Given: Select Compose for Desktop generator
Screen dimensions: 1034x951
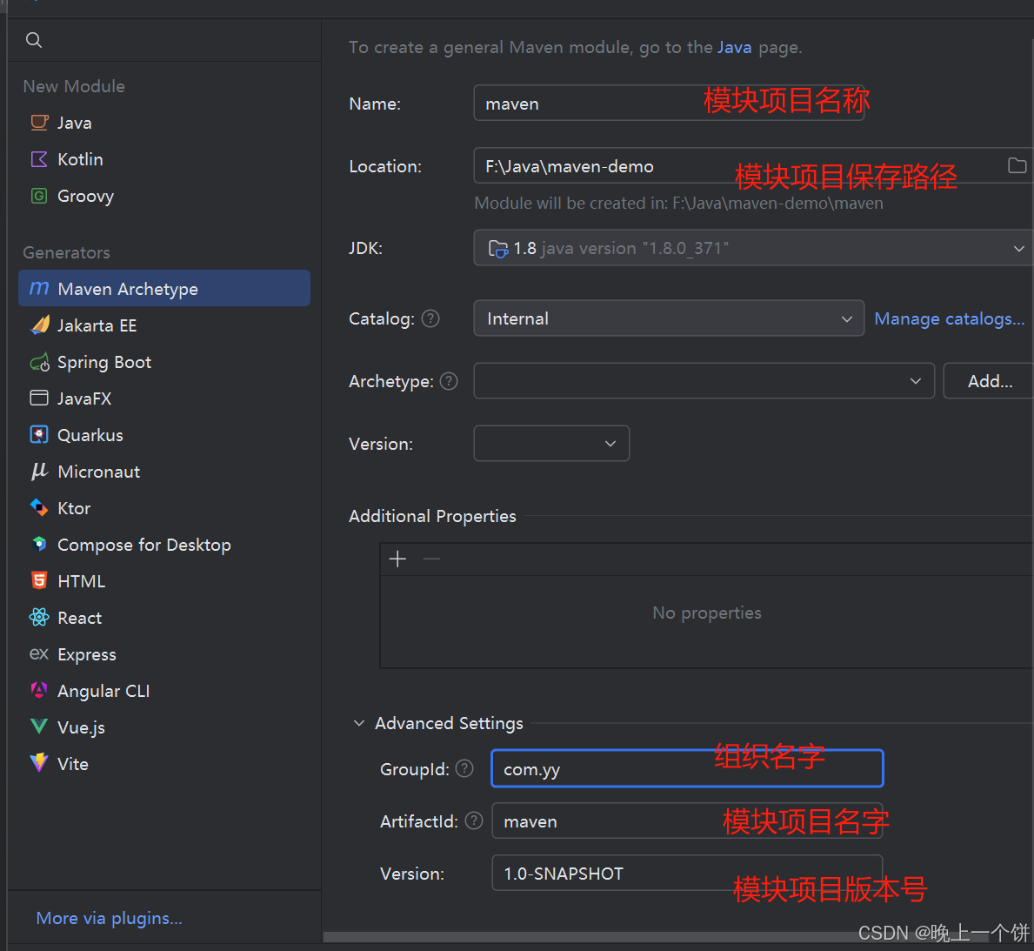Looking at the screenshot, I should pos(164,545).
